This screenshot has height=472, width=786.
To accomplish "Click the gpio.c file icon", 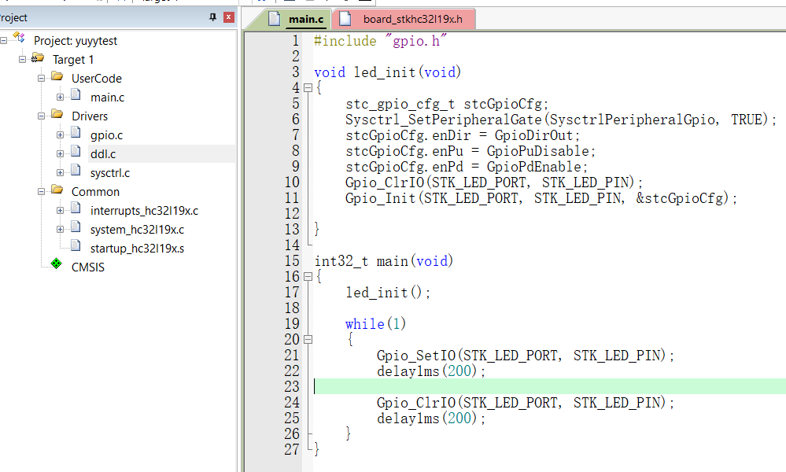I will (x=76, y=132).
